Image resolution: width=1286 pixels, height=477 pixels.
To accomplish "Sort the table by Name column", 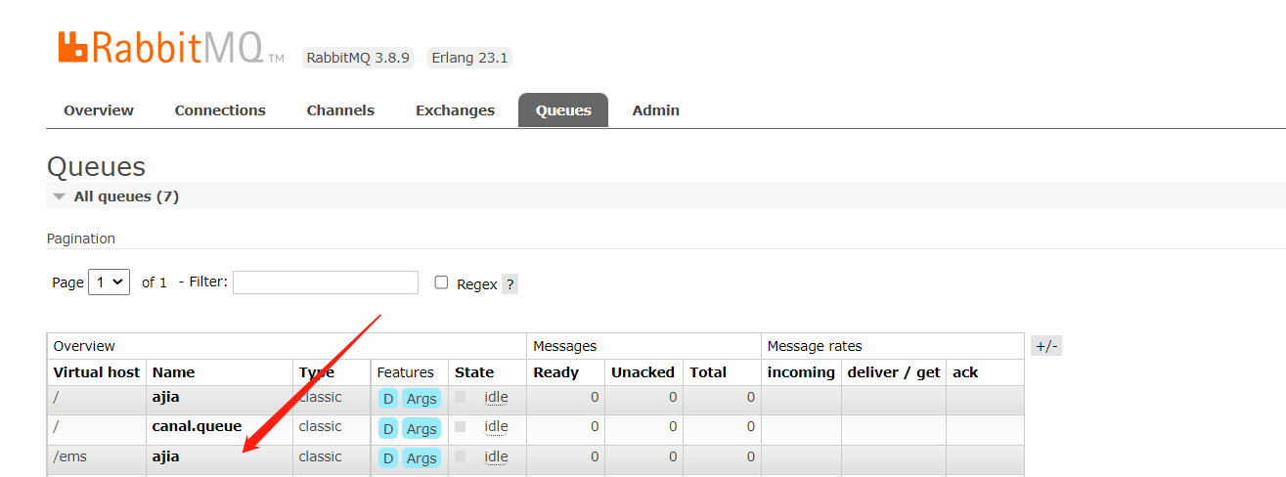I will [173, 372].
